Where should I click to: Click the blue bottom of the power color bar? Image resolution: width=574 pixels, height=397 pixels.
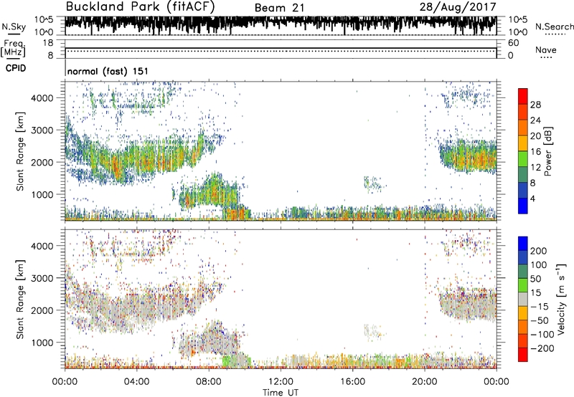(523, 206)
